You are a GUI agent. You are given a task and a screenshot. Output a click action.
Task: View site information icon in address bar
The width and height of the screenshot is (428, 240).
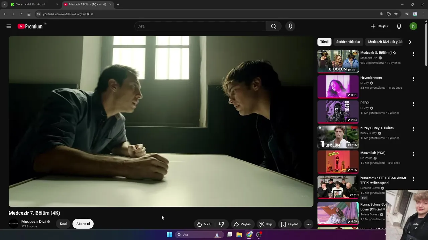point(38,14)
